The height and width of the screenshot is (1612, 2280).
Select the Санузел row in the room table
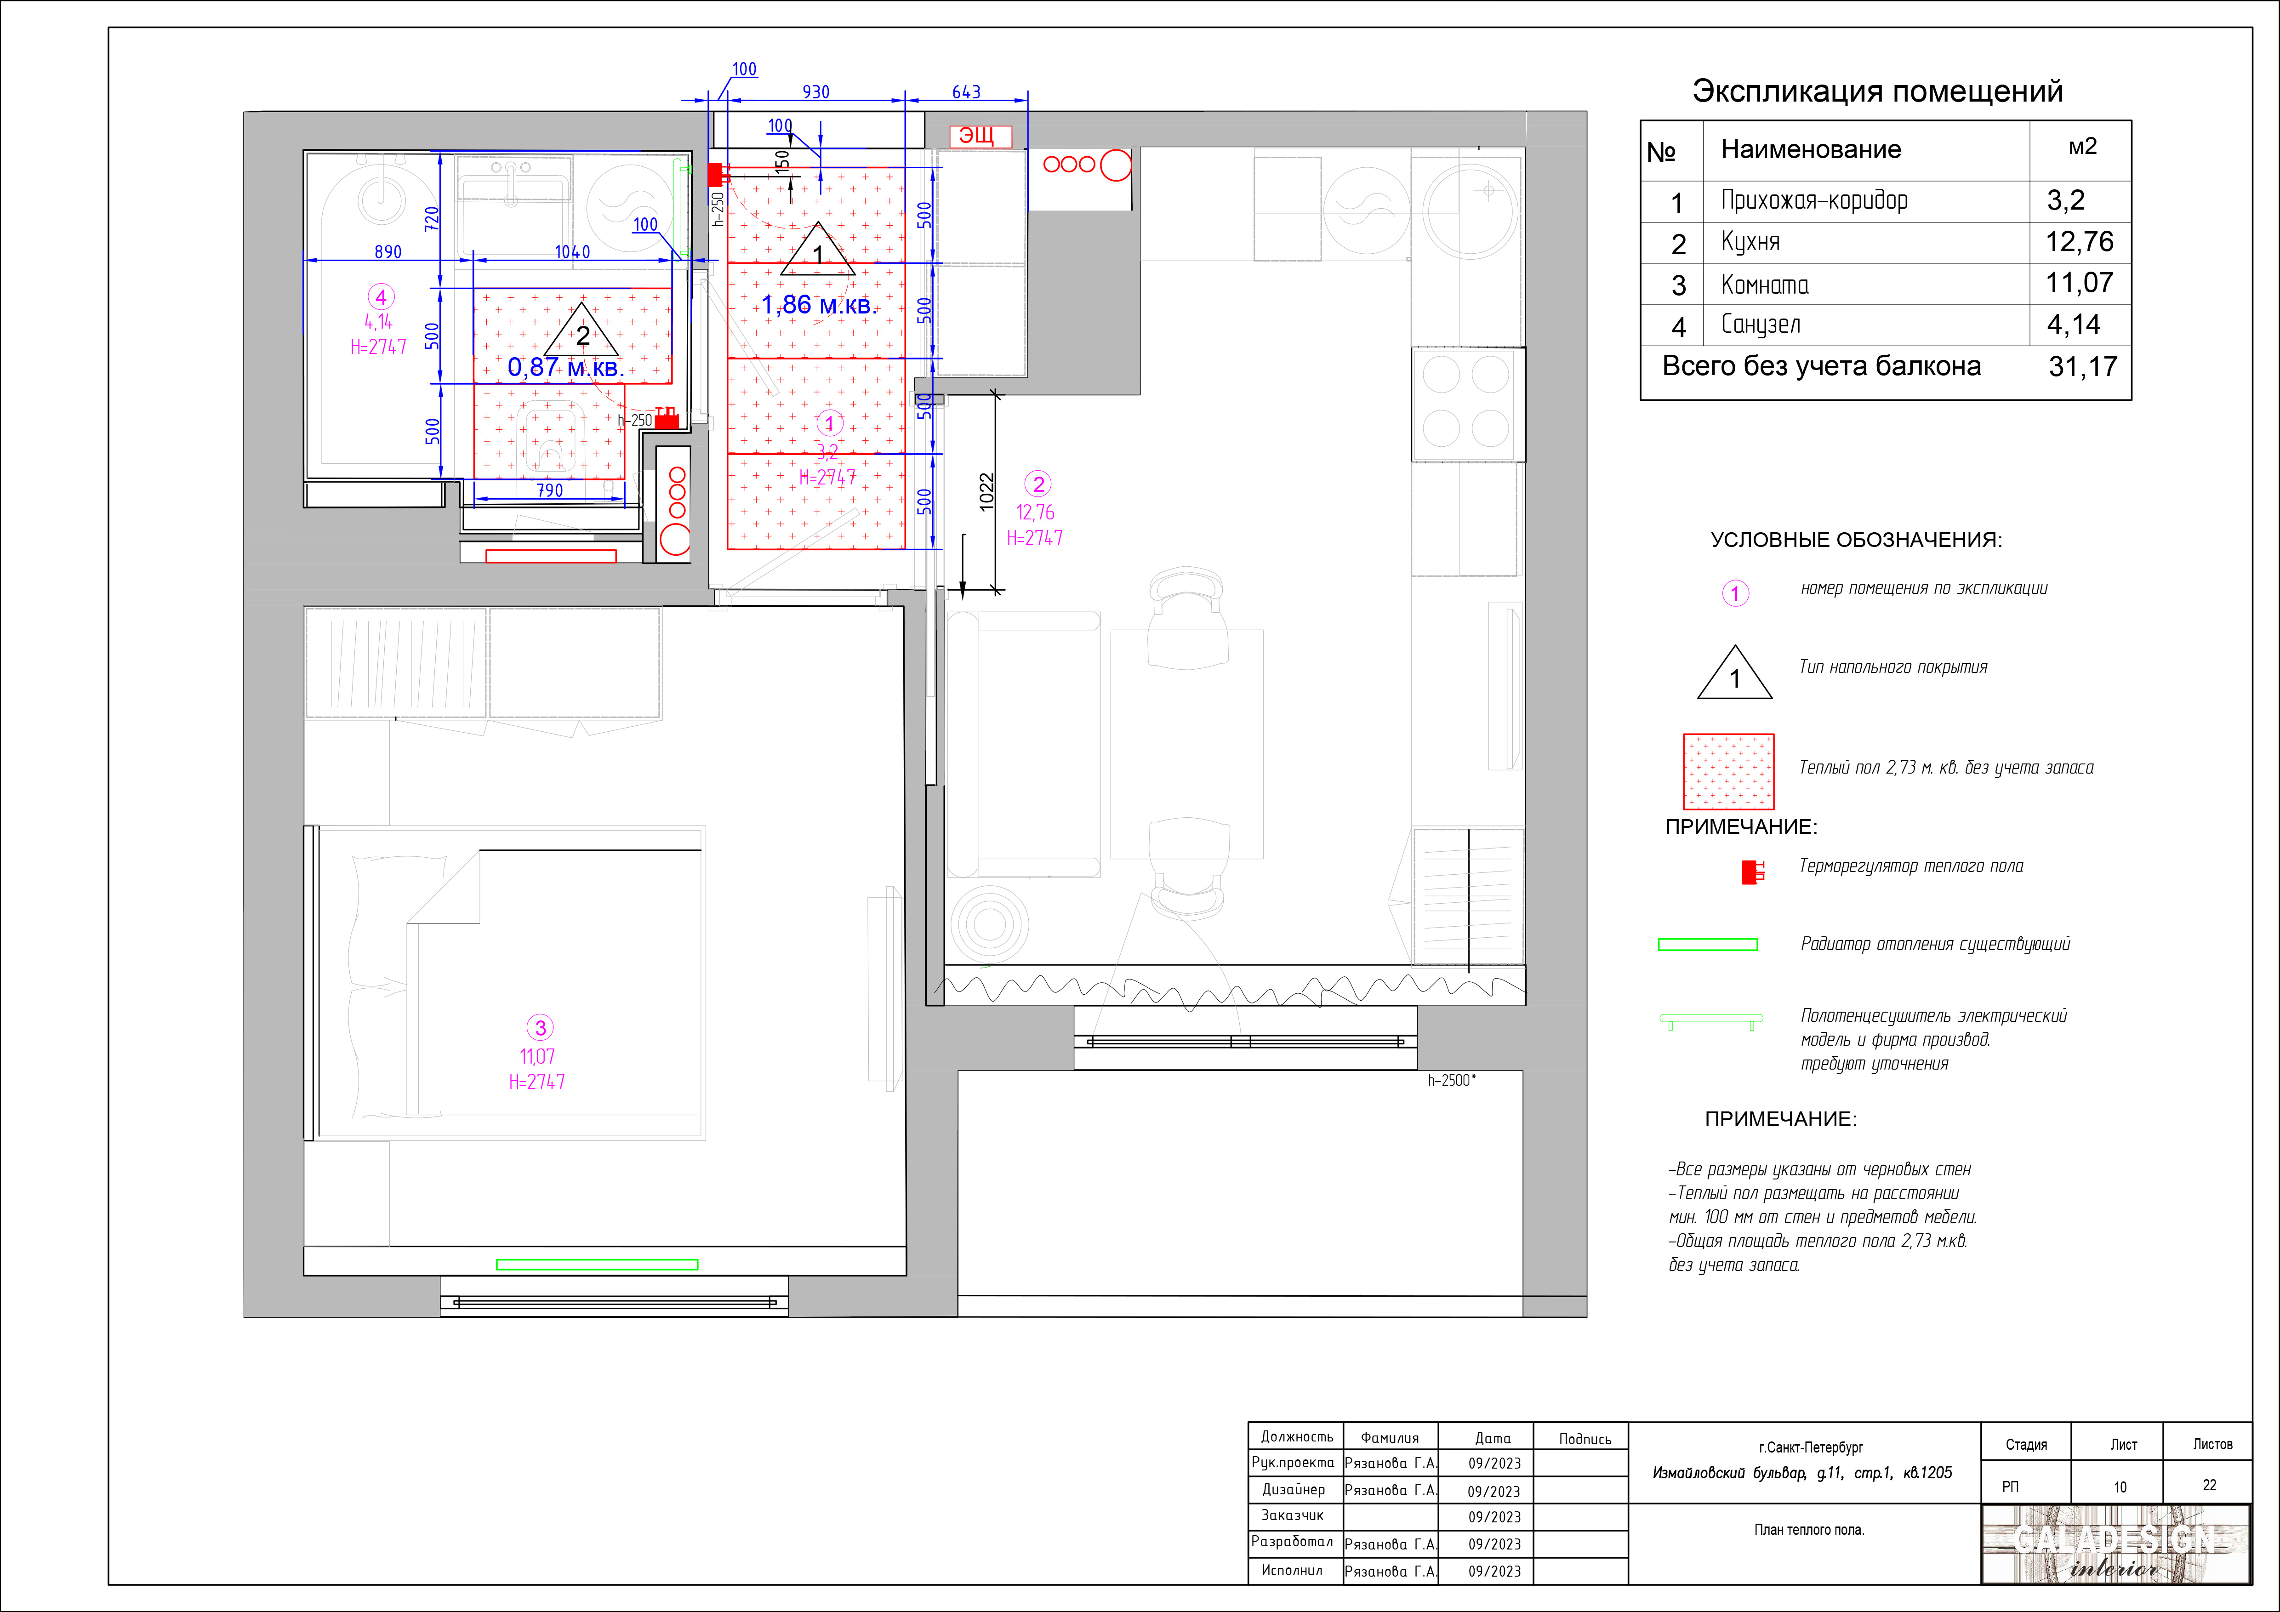(1886, 325)
